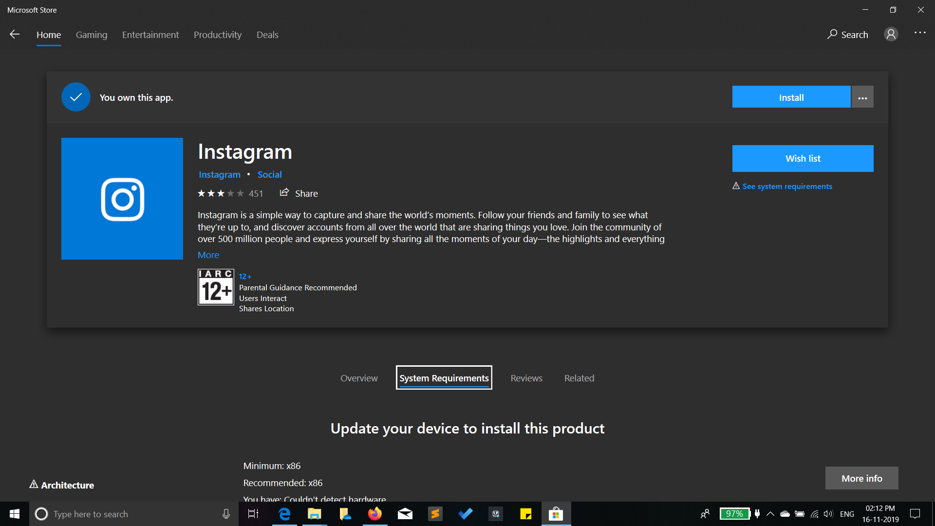The width and height of the screenshot is (935, 526).
Task: Open the yellow file icon taskbar app
Action: [345, 514]
